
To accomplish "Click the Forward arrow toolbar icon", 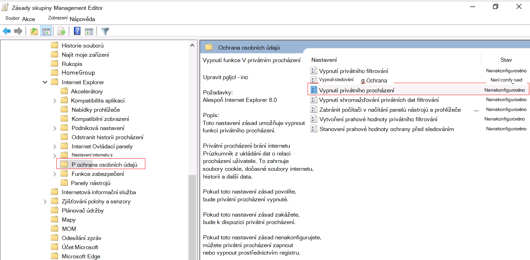I will tap(18, 32).
